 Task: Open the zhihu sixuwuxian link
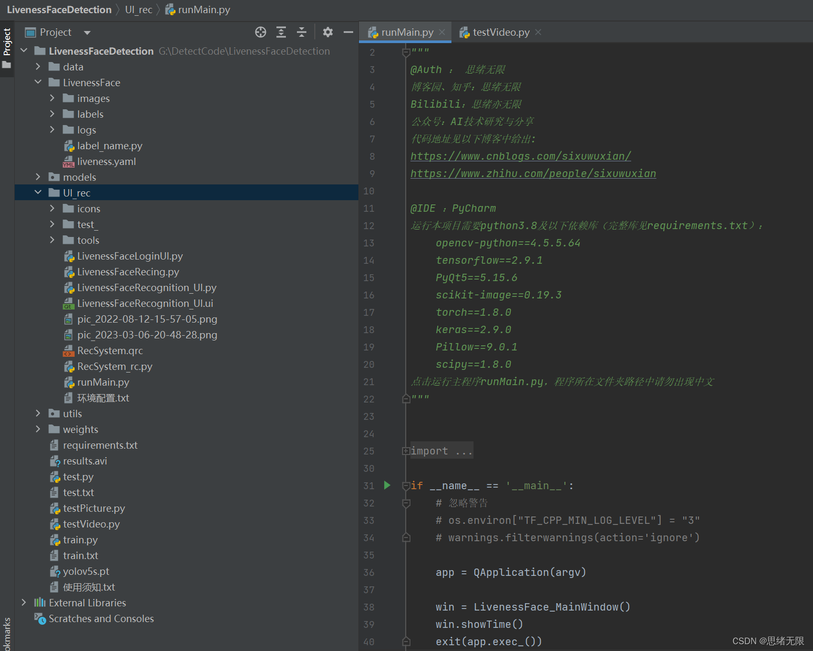click(533, 173)
